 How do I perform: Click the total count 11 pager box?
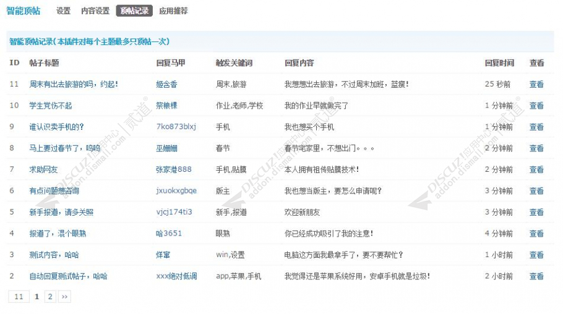tap(19, 297)
